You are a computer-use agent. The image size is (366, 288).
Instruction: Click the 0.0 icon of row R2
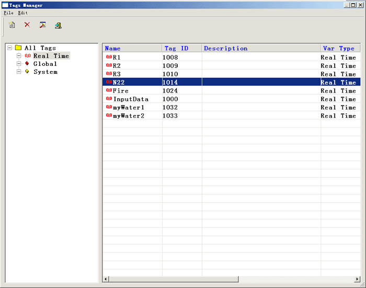pyautogui.click(x=109, y=65)
